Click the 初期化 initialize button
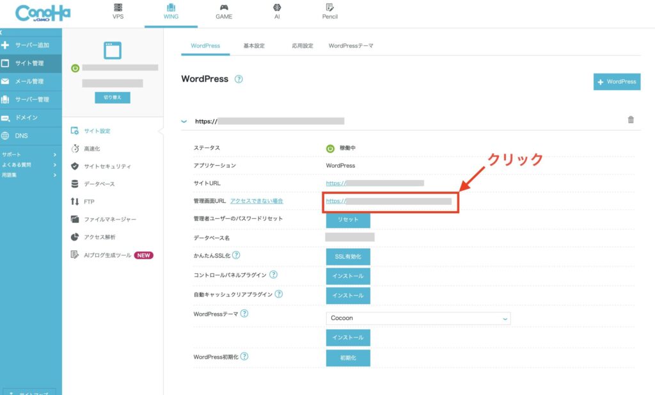Screen dimensions: 655x395 348,358
